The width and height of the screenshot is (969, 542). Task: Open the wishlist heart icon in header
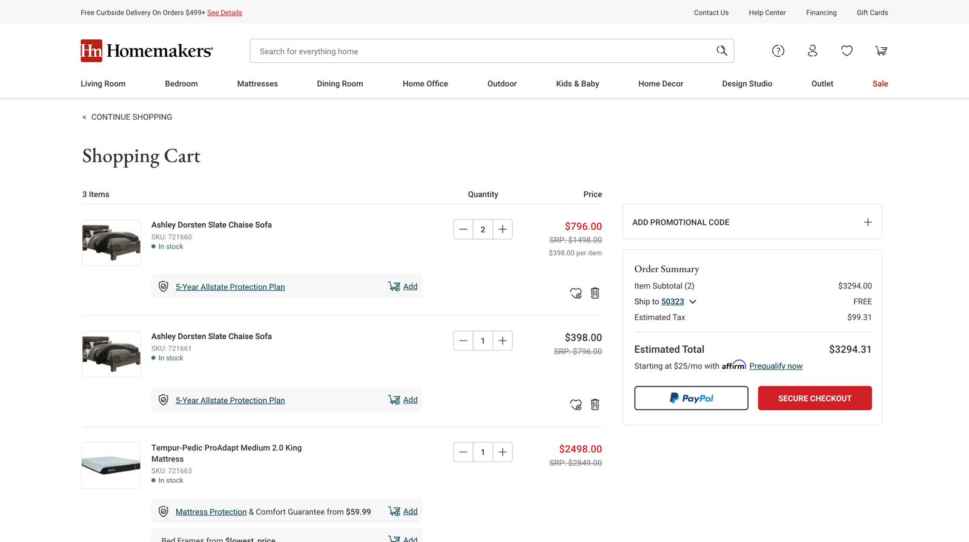coord(847,51)
